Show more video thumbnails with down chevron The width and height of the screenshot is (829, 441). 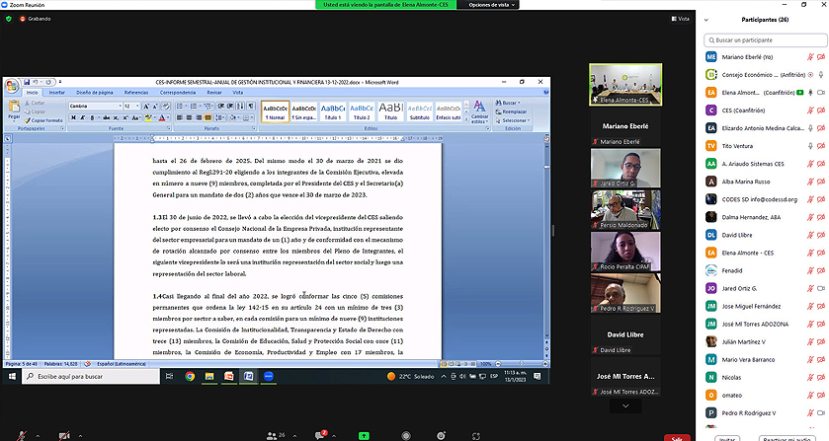coord(625,406)
